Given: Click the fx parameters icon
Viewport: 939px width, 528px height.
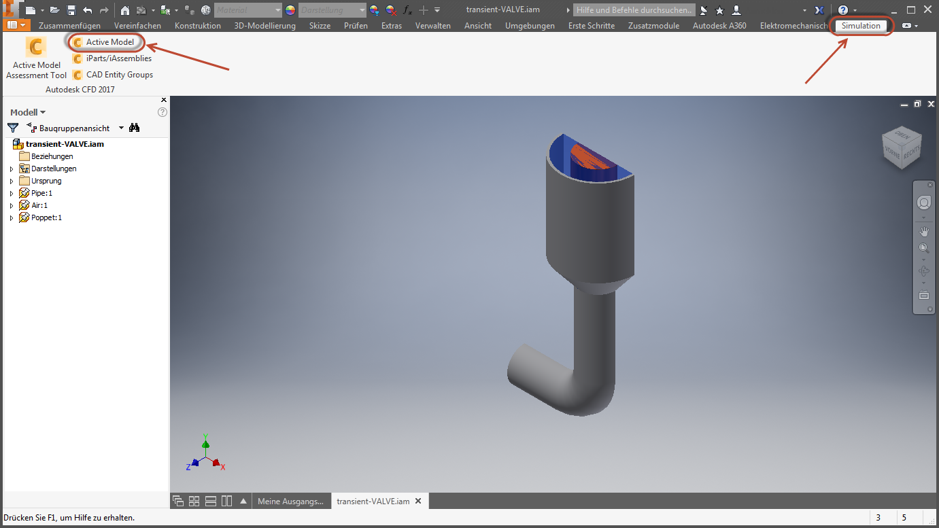Looking at the screenshot, I should coord(408,10).
